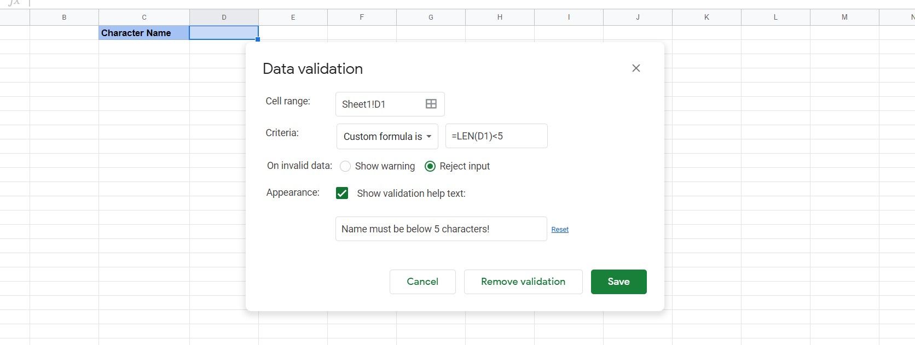915x345 pixels.
Task: Close the Data validation dialog
Action: pyautogui.click(x=636, y=68)
